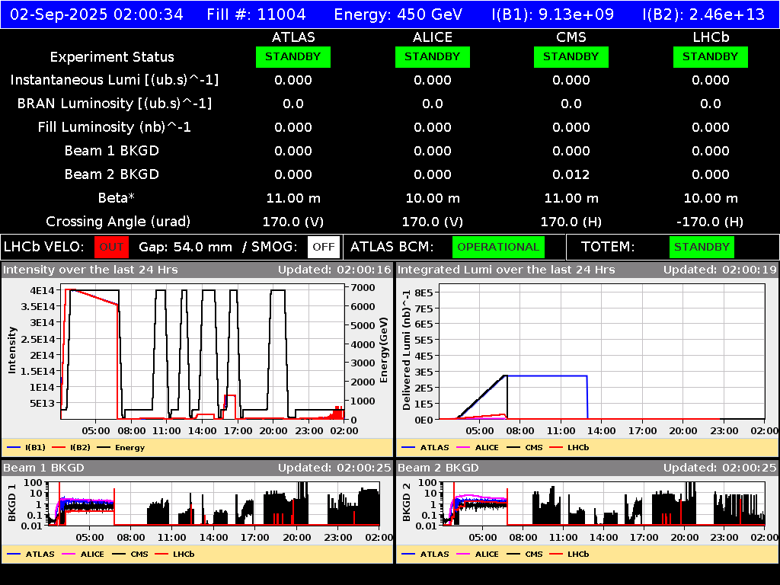Select the LHCb crossing angle -170.0 (H)

pyautogui.click(x=711, y=222)
